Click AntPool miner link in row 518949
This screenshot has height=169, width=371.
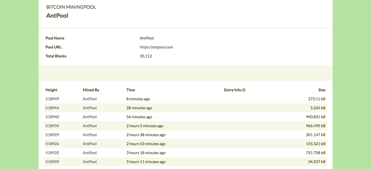(x=90, y=99)
